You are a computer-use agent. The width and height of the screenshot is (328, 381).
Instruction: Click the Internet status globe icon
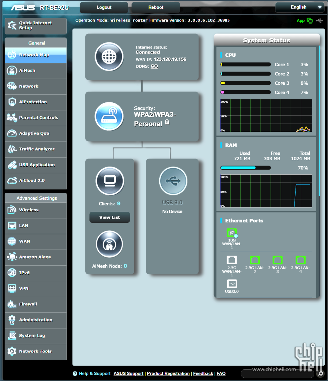109,57
